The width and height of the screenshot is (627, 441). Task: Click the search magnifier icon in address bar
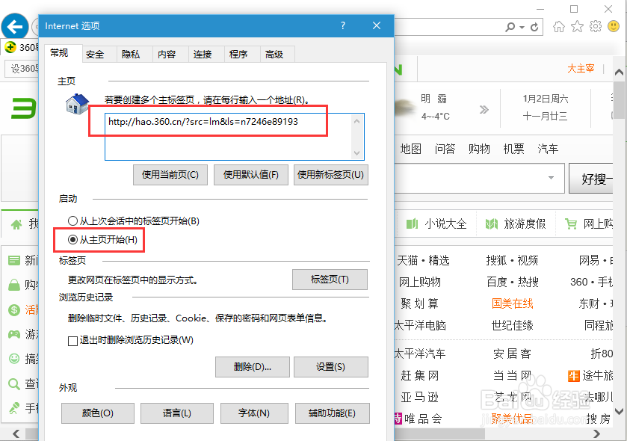[510, 27]
